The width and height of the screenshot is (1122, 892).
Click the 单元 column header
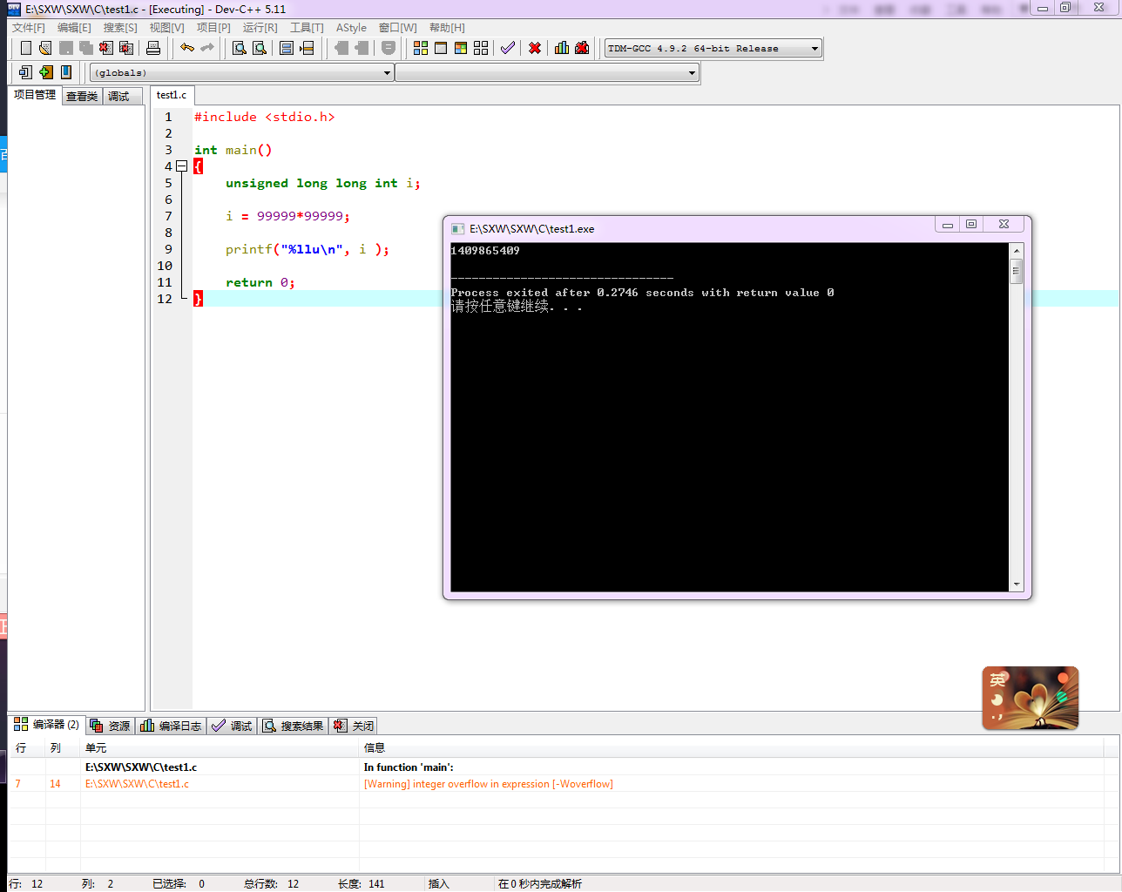(220, 747)
